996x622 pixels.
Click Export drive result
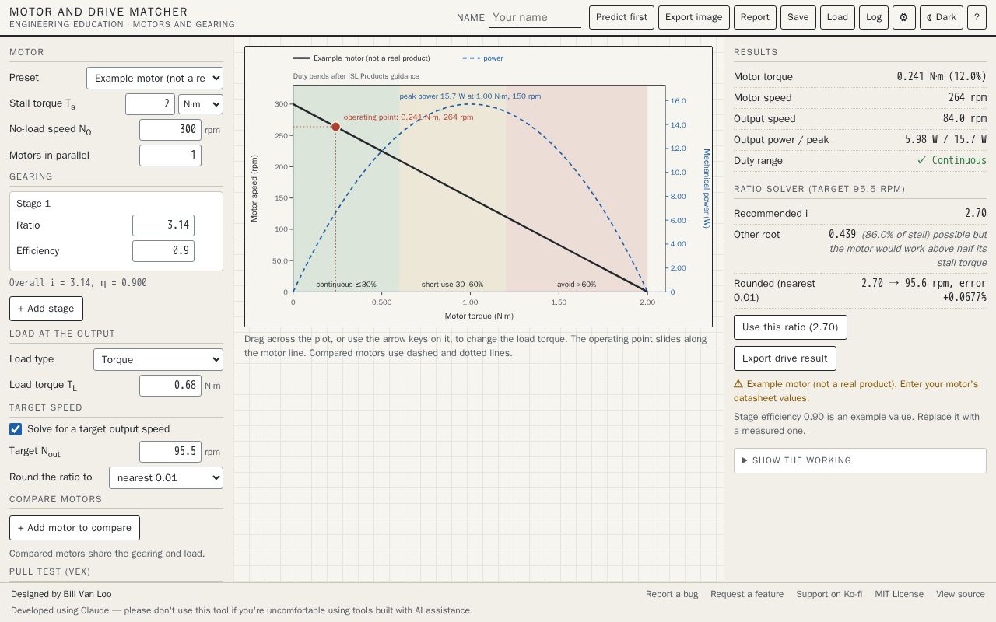pyautogui.click(x=785, y=358)
